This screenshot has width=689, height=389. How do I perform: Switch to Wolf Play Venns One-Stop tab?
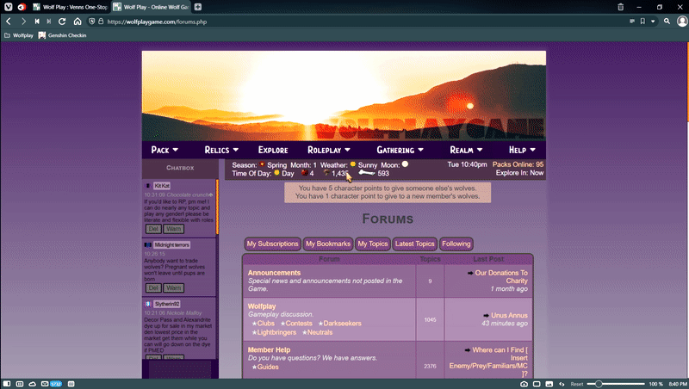(x=71, y=7)
